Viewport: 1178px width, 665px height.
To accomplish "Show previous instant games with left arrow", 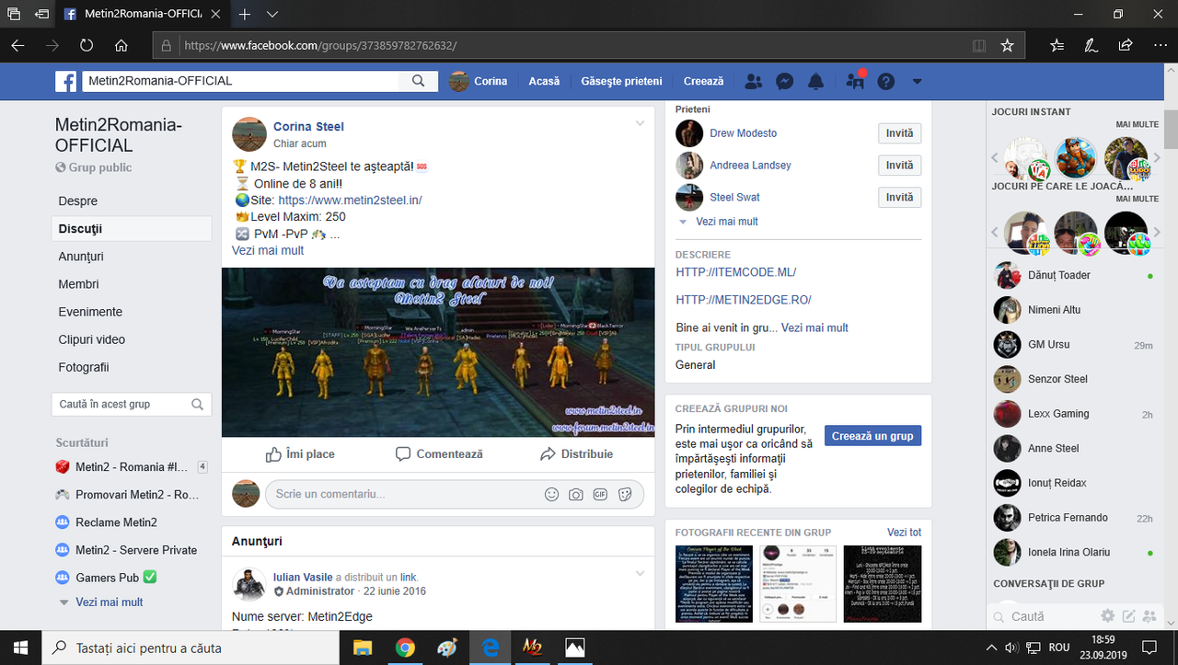I will 995,158.
